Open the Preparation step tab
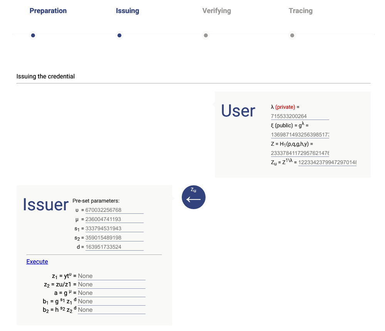The width and height of the screenshot is (385, 331). pos(48,11)
